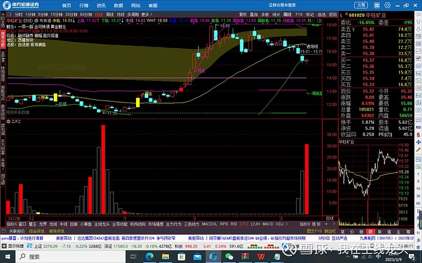Select the 30分钟 chart period
The width and height of the screenshot is (422, 263).
coord(71,15)
